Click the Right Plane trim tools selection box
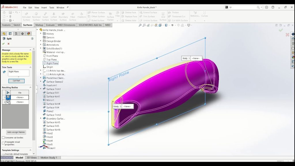 [18, 73]
